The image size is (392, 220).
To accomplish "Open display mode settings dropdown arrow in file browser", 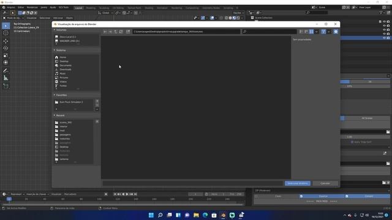I will point(317,32).
